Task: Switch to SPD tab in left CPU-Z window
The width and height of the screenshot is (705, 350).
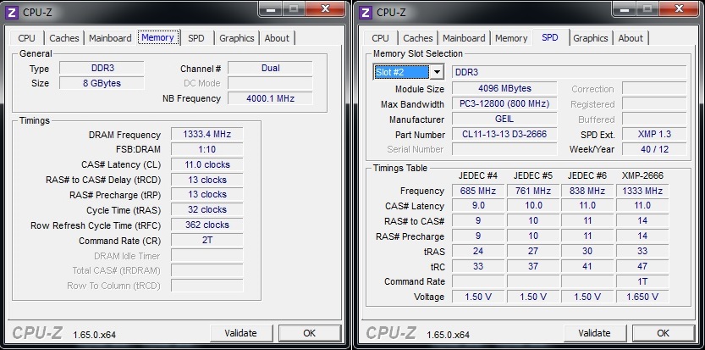Action: pos(196,38)
